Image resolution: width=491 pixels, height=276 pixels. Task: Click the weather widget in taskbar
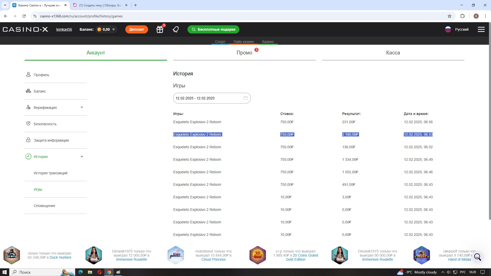point(417,272)
